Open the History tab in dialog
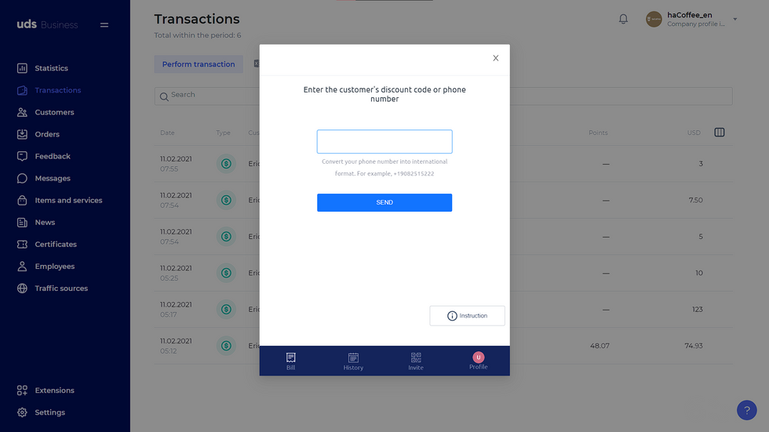The width and height of the screenshot is (769, 432). click(x=353, y=361)
